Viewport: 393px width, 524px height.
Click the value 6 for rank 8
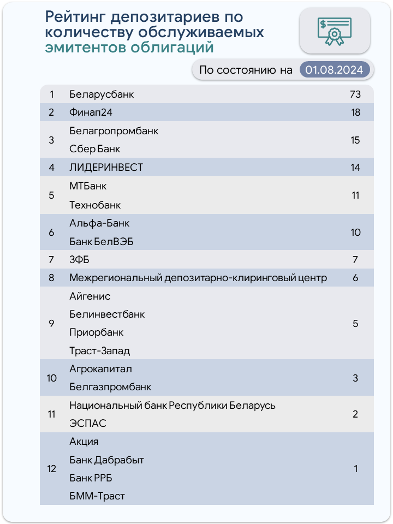pyautogui.click(x=355, y=278)
